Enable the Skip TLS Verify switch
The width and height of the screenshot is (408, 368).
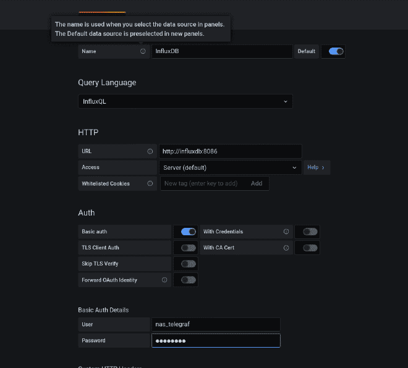click(189, 264)
